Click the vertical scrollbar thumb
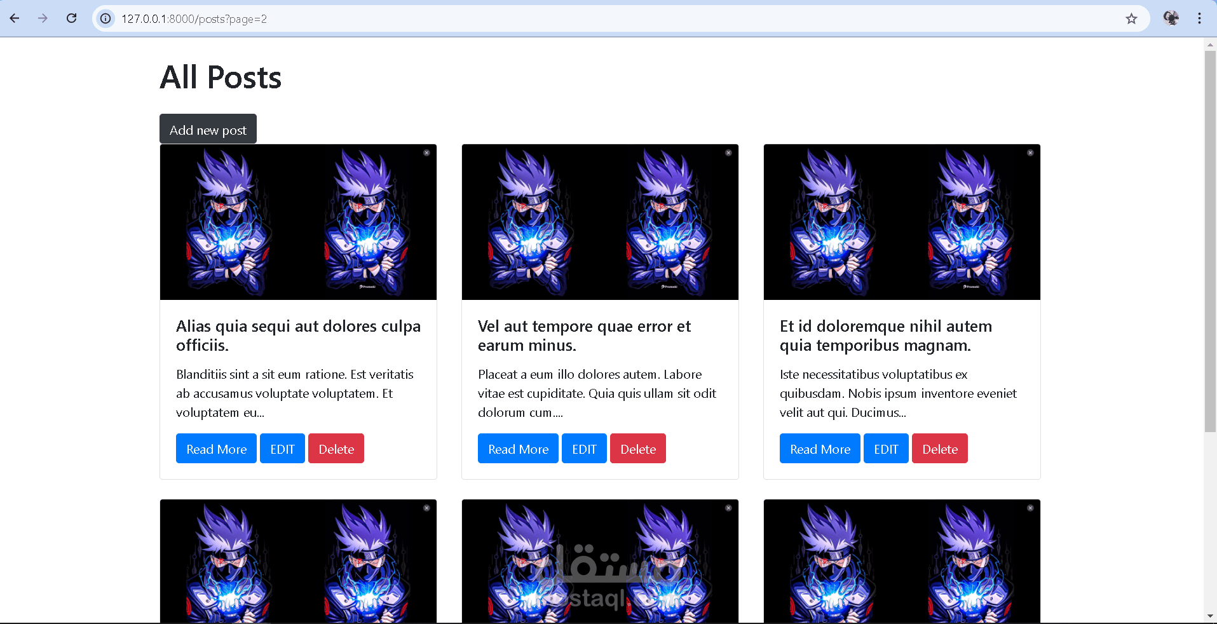This screenshot has height=624, width=1217. [1210, 241]
